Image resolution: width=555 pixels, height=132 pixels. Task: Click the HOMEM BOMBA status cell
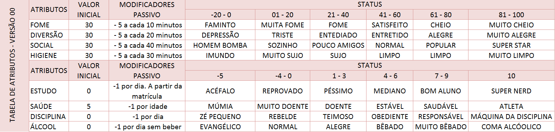pos(220,45)
